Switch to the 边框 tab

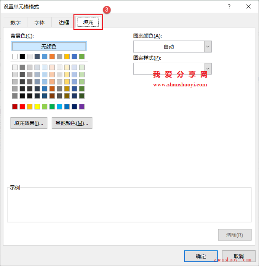coord(64,23)
